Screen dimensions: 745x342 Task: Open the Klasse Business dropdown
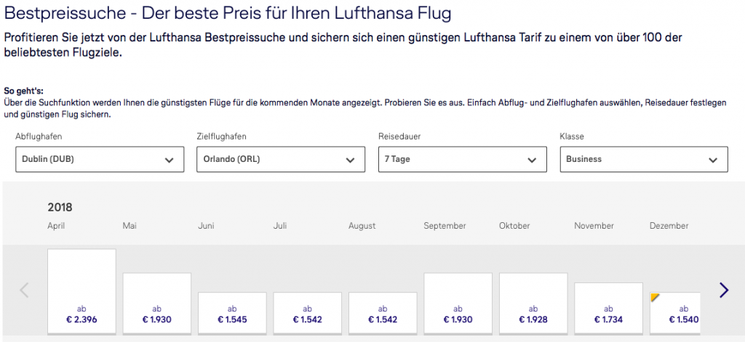coord(644,160)
